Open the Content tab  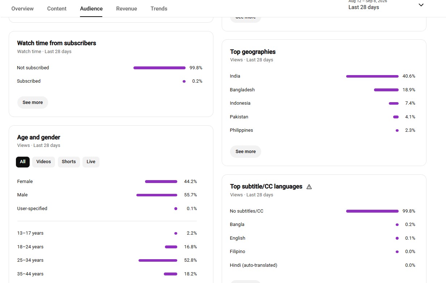[57, 9]
